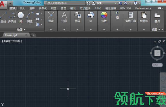Select the Arc (圆弧) tool
The image size is (166, 107).
(x=30, y=17)
